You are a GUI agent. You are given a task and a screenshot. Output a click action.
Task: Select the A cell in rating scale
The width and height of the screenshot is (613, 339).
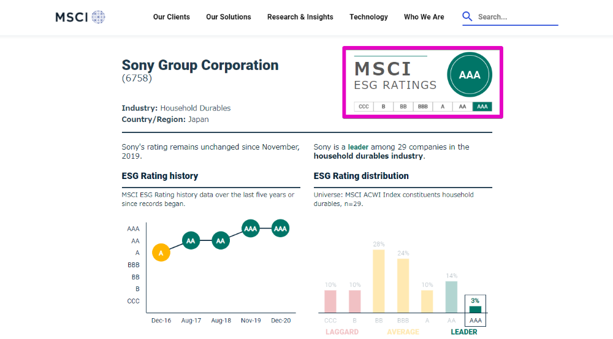pyautogui.click(x=443, y=106)
